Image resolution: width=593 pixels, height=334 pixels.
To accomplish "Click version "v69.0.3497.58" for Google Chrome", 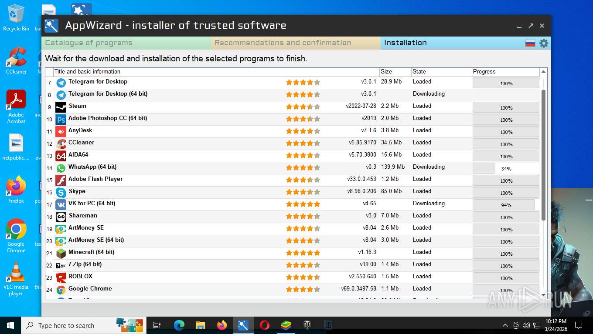I will point(358,289).
